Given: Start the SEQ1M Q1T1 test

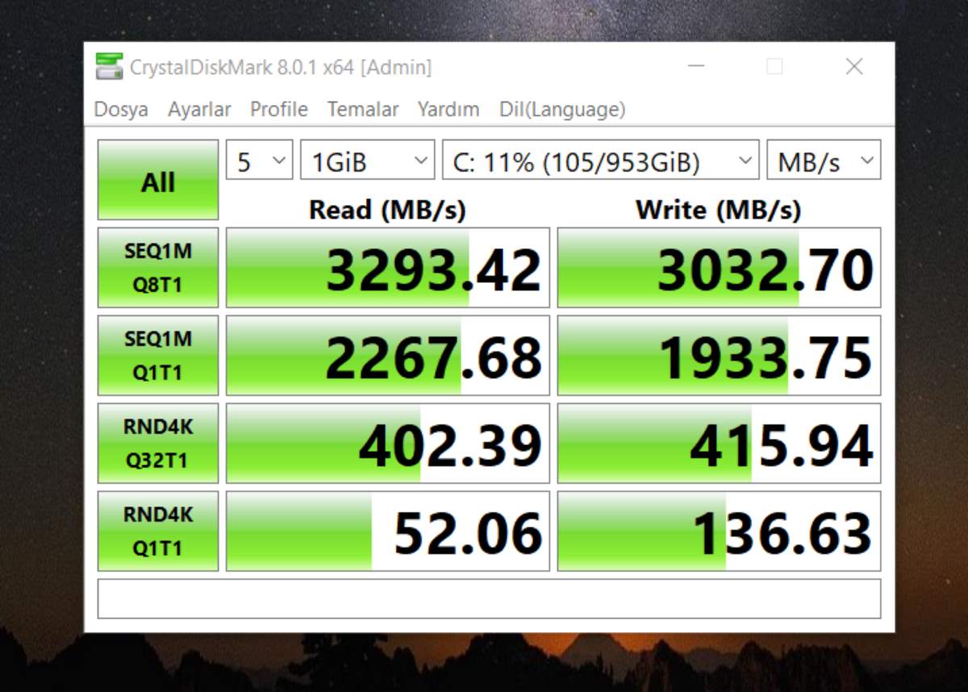Looking at the screenshot, I should click(x=158, y=356).
